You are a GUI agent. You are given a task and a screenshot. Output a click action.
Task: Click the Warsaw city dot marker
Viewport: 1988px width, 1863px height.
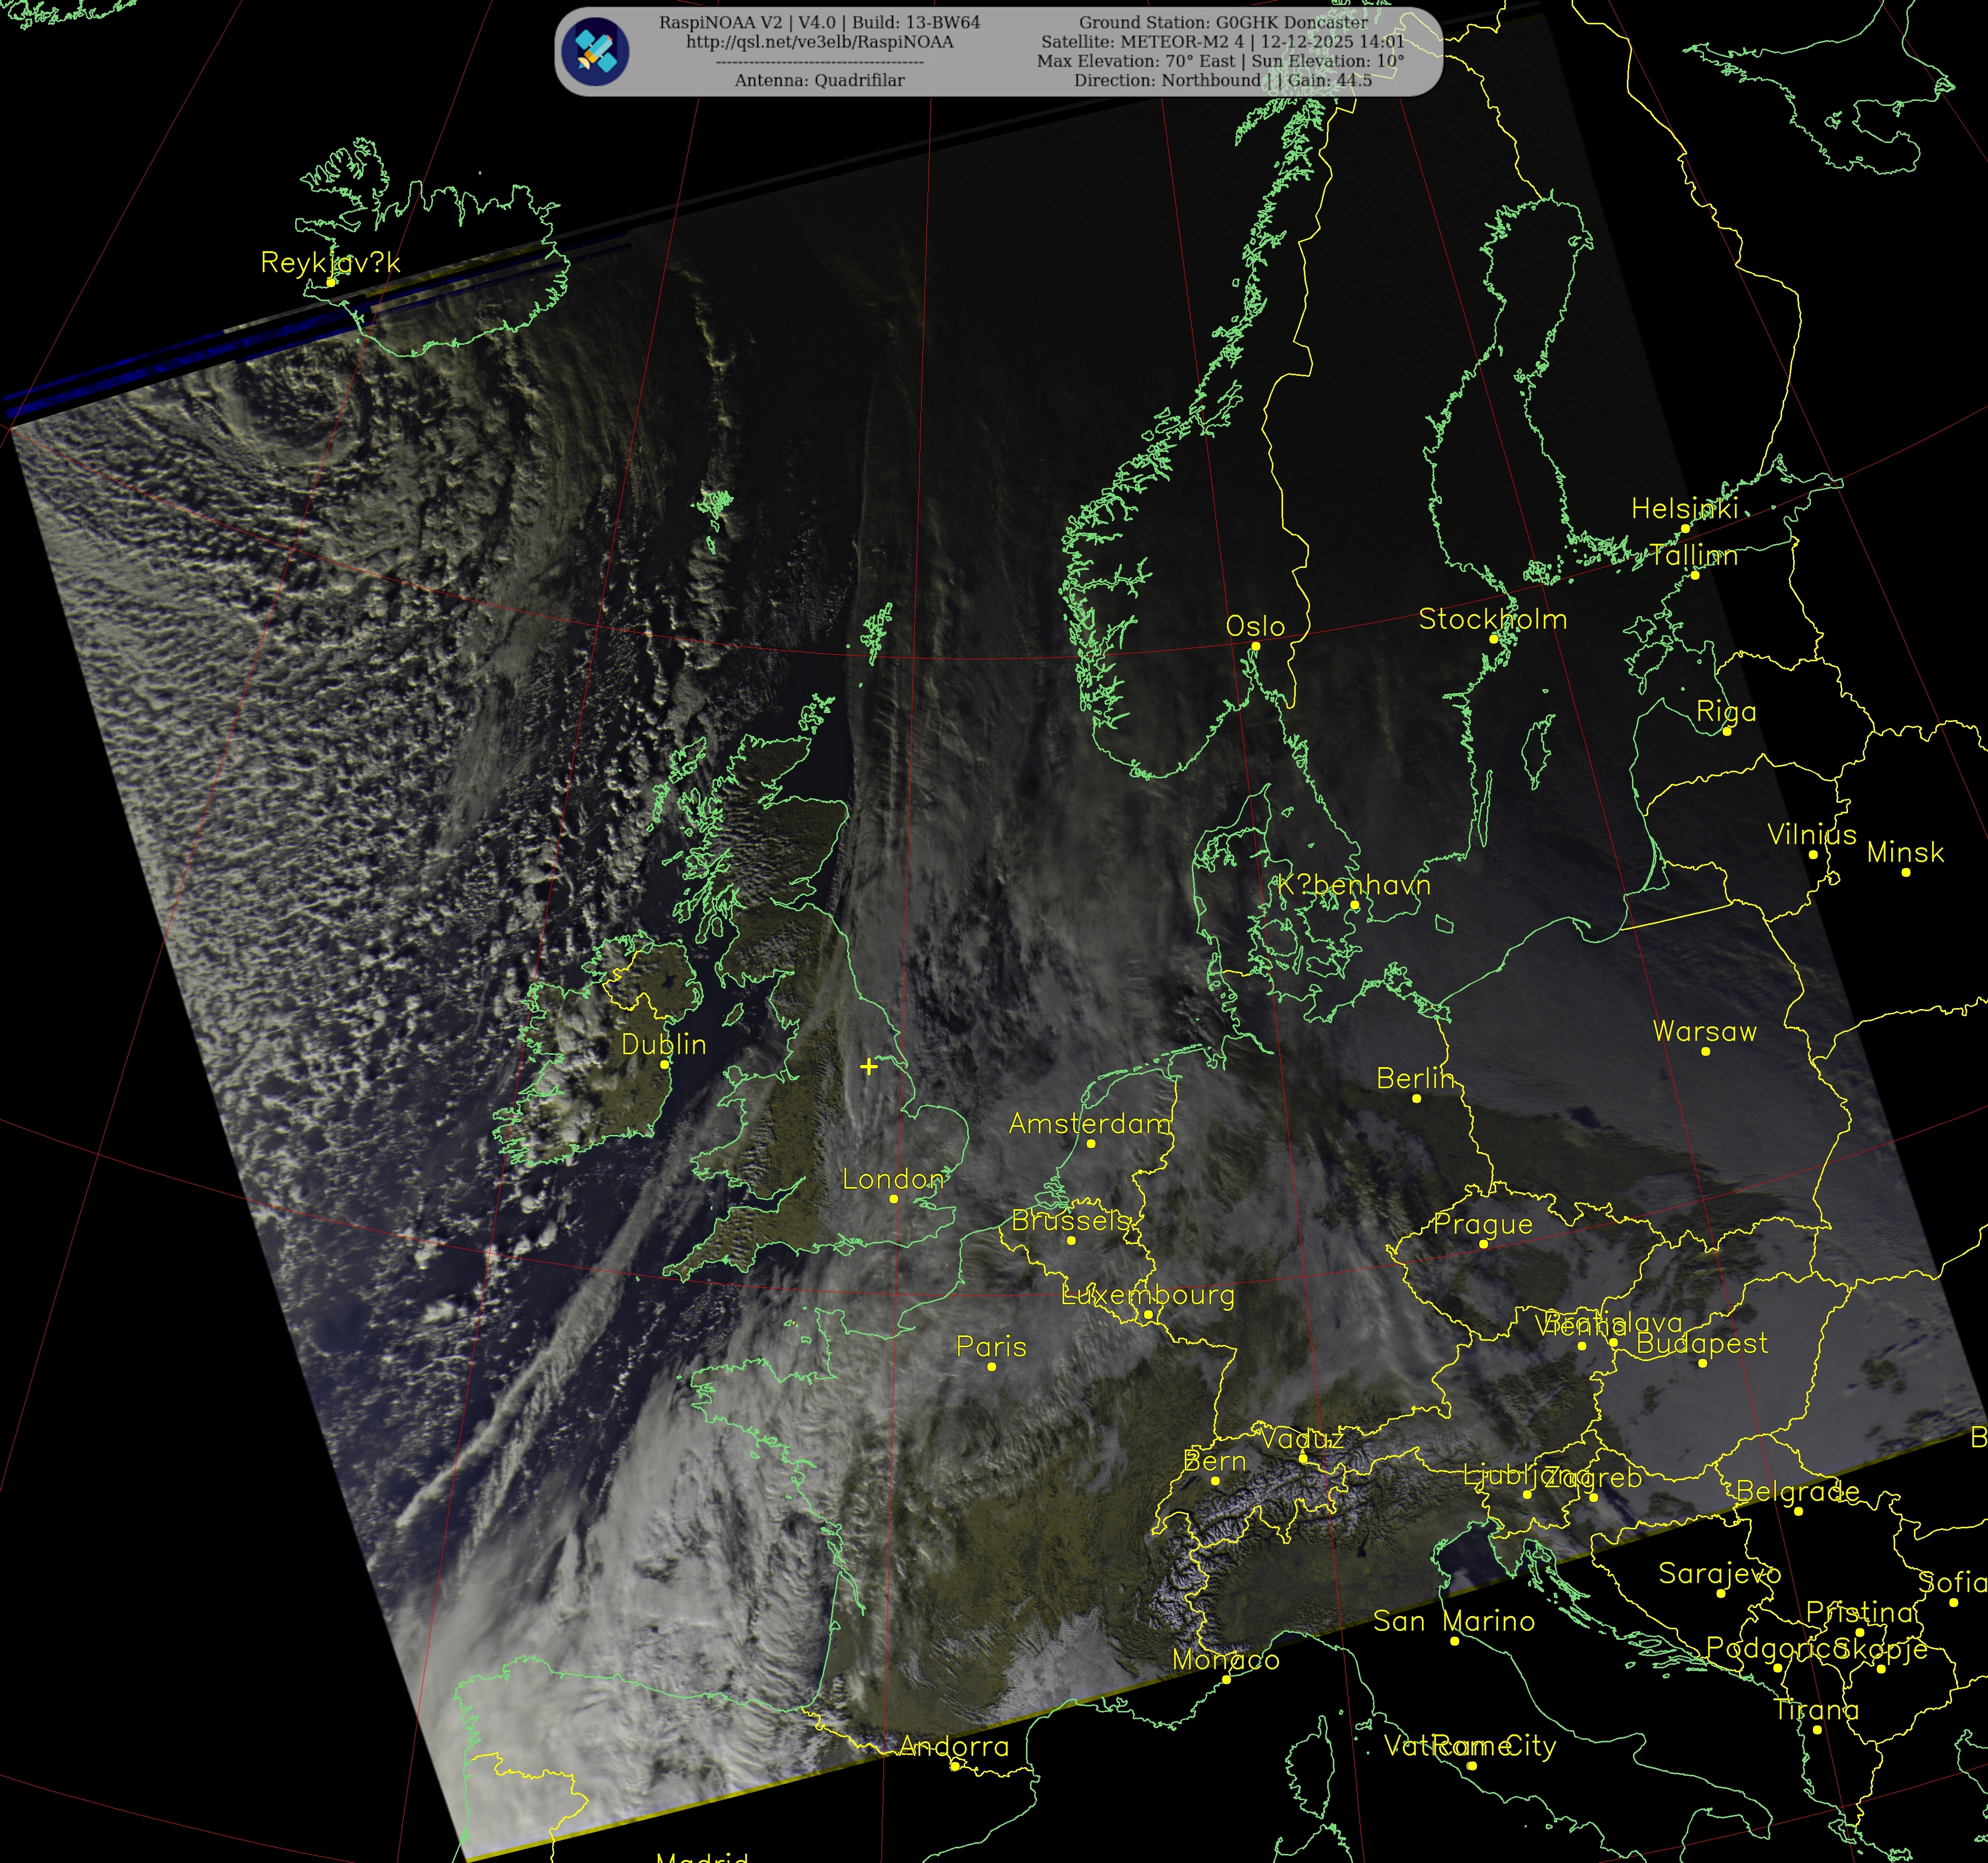pyautogui.click(x=1705, y=1051)
